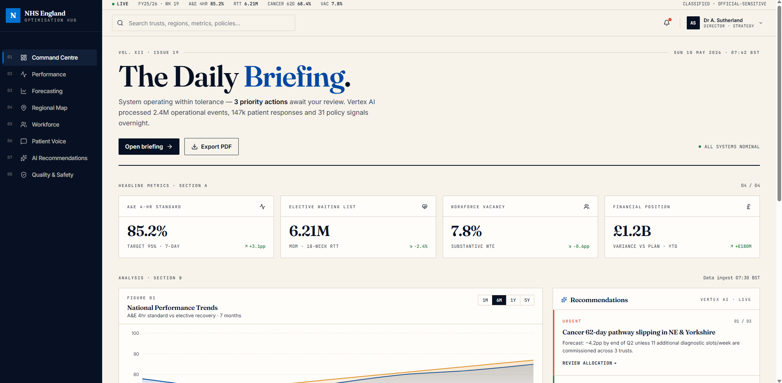Click the A&E 4HR 85.2% ticker value
Screen dimensions: 782x383
[x=206, y=4]
